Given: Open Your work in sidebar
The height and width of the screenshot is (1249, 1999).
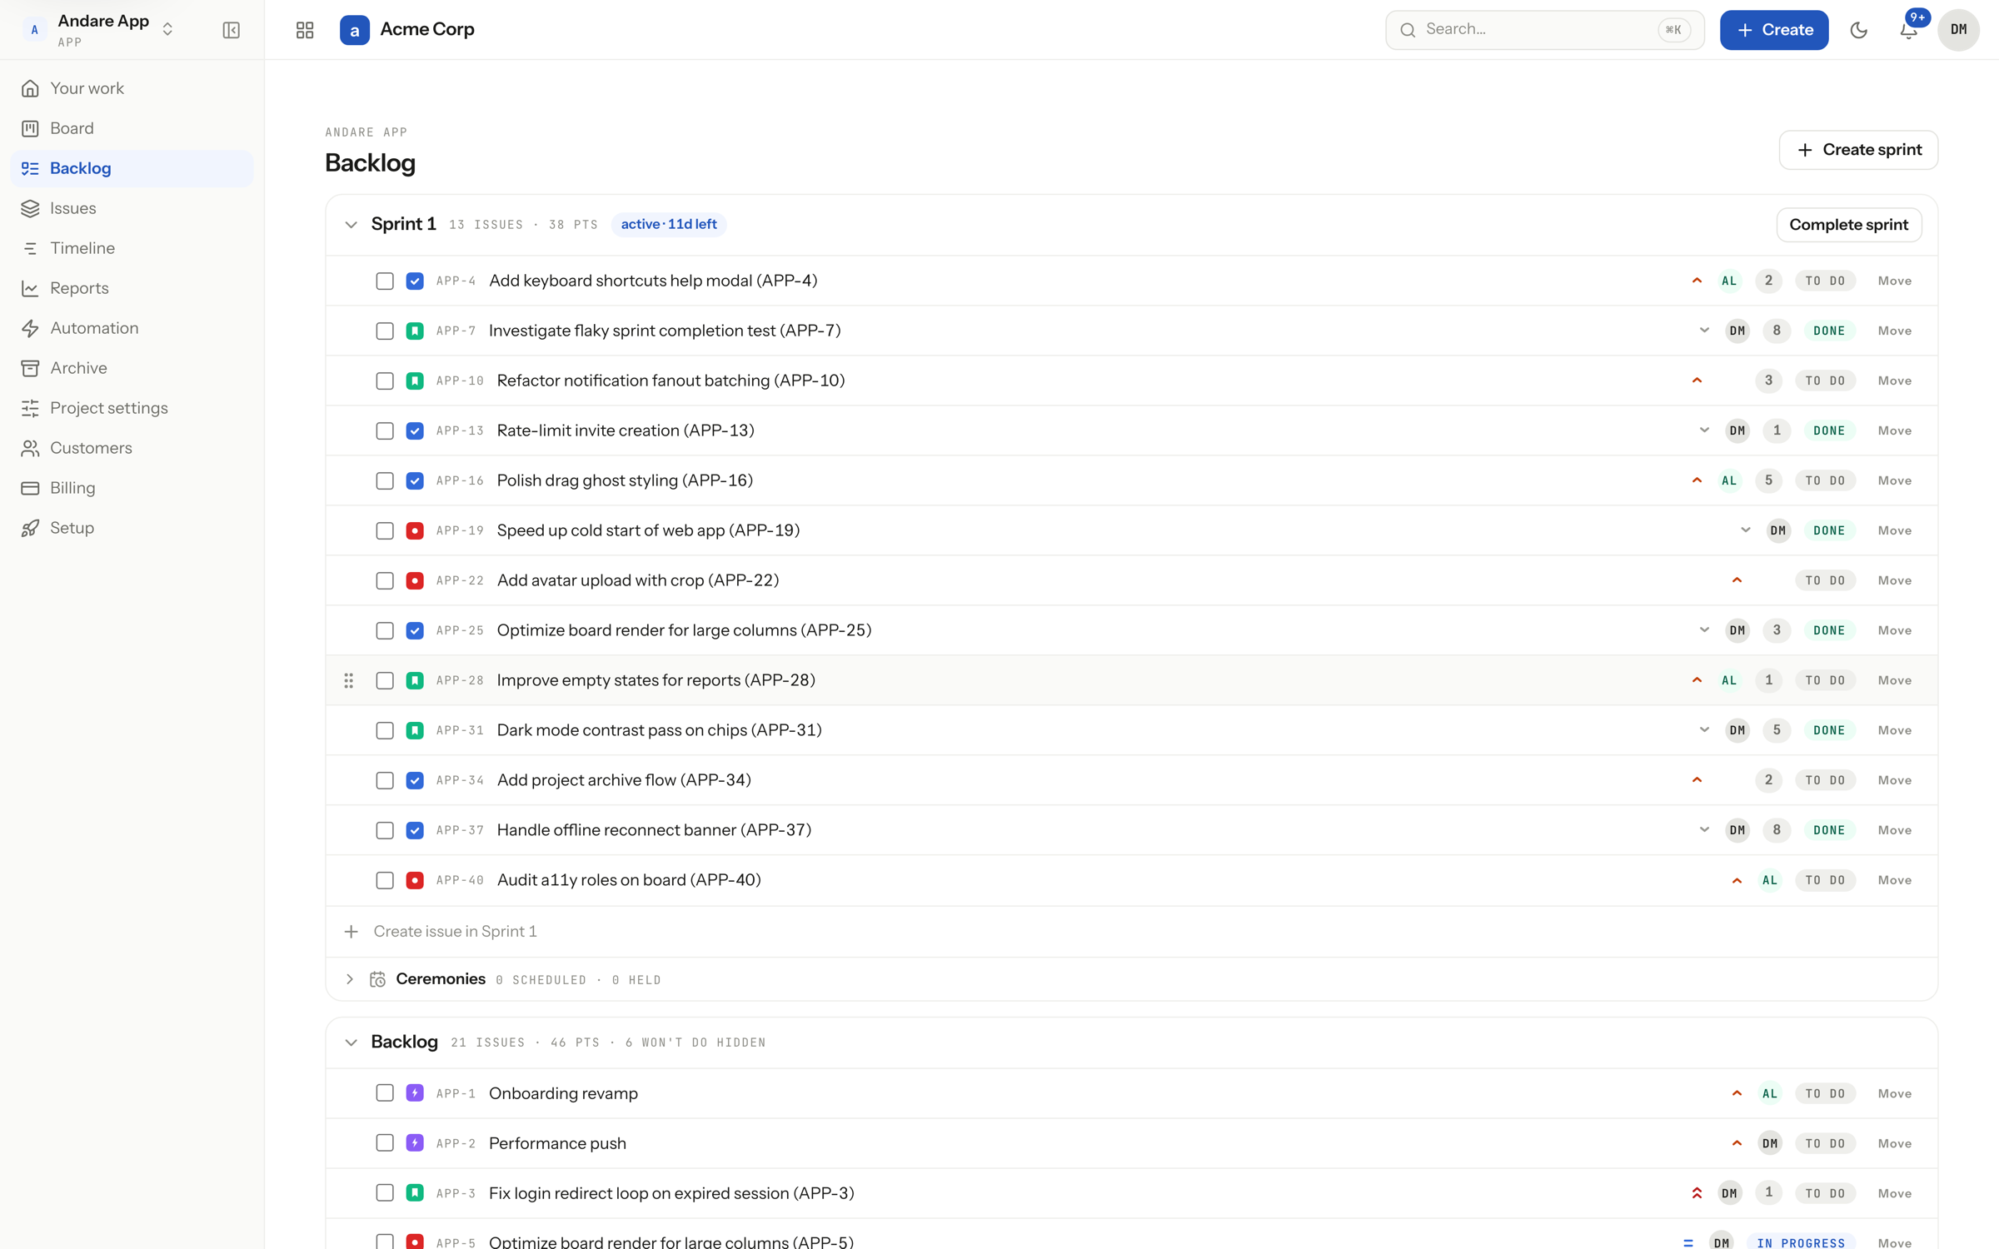Looking at the screenshot, I should pos(132,88).
